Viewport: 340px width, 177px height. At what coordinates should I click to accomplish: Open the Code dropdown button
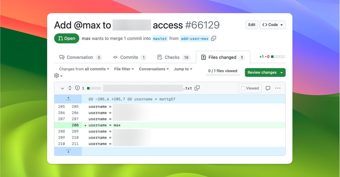272,25
